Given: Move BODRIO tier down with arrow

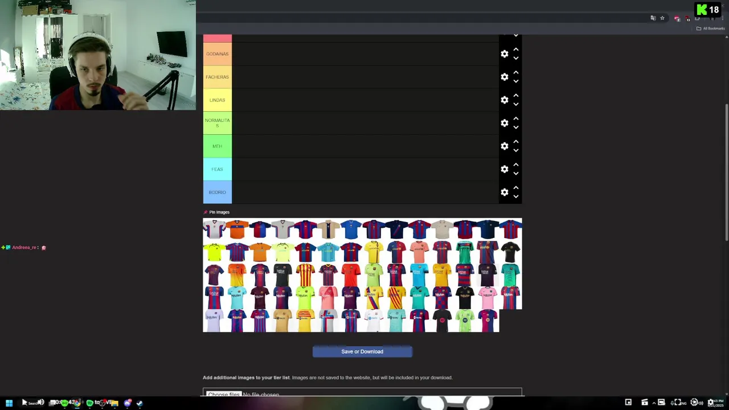Looking at the screenshot, I should point(516,196).
